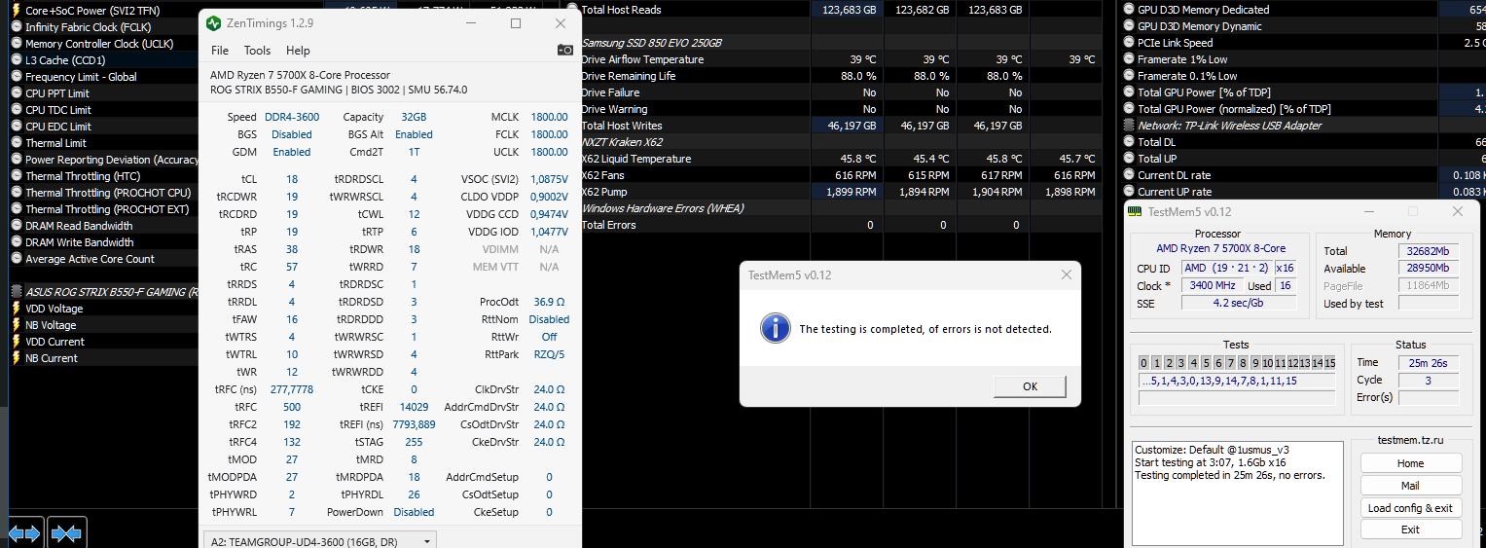Click the CPU PPT Limit sensor icon
The image size is (1486, 548).
pyautogui.click(x=17, y=93)
